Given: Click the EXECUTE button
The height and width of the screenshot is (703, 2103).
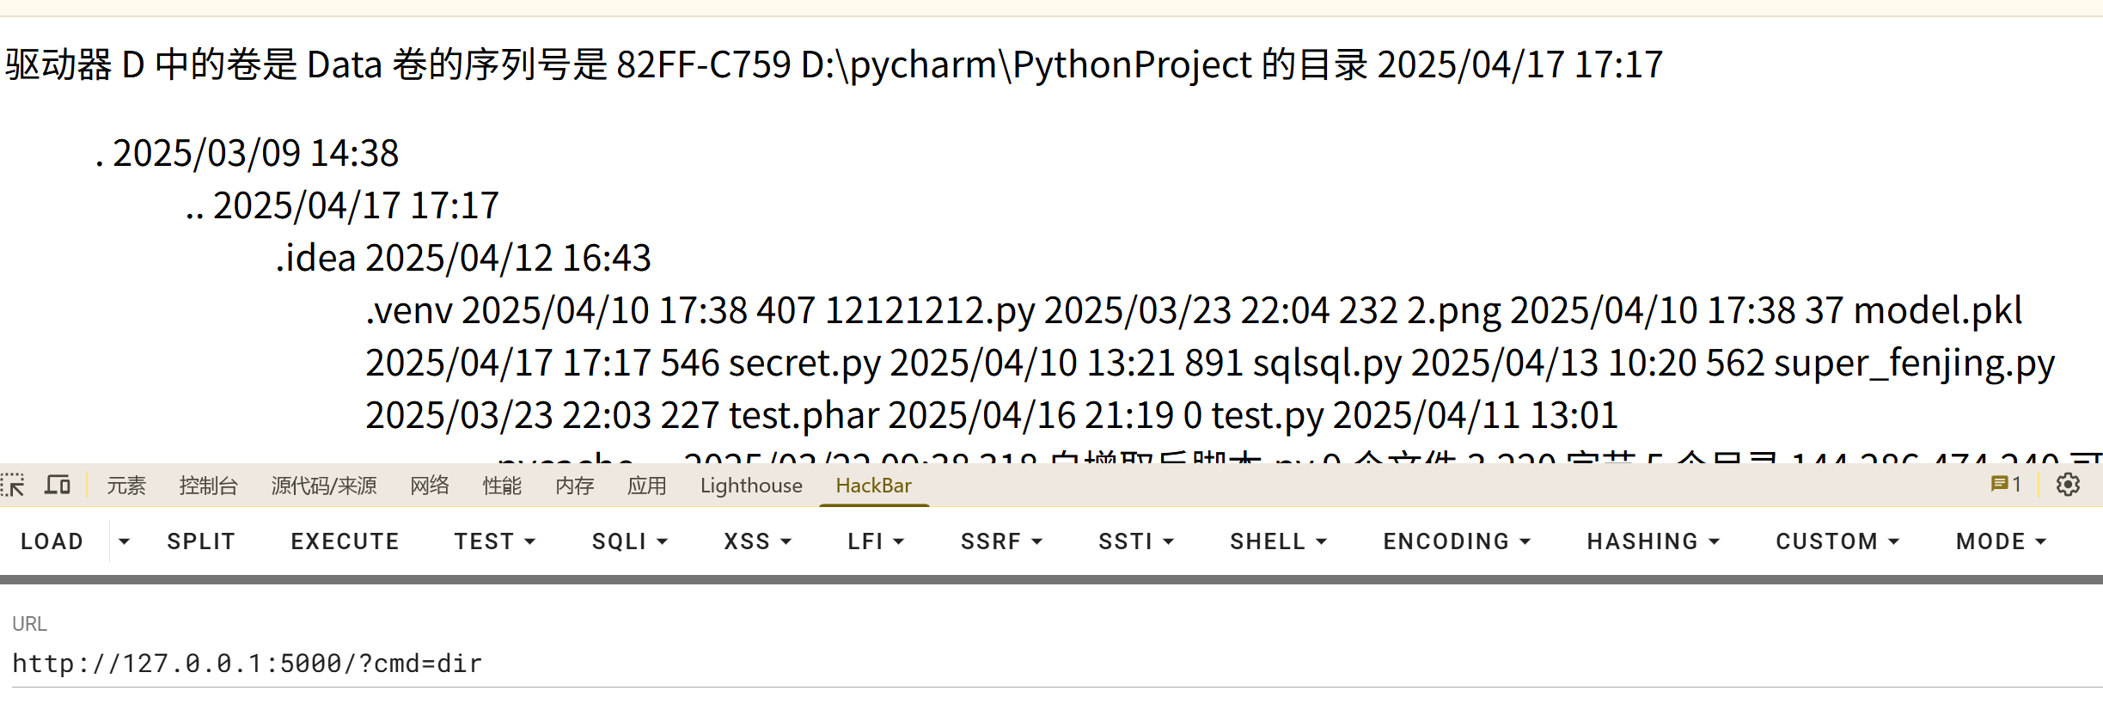Looking at the screenshot, I should pos(345,541).
